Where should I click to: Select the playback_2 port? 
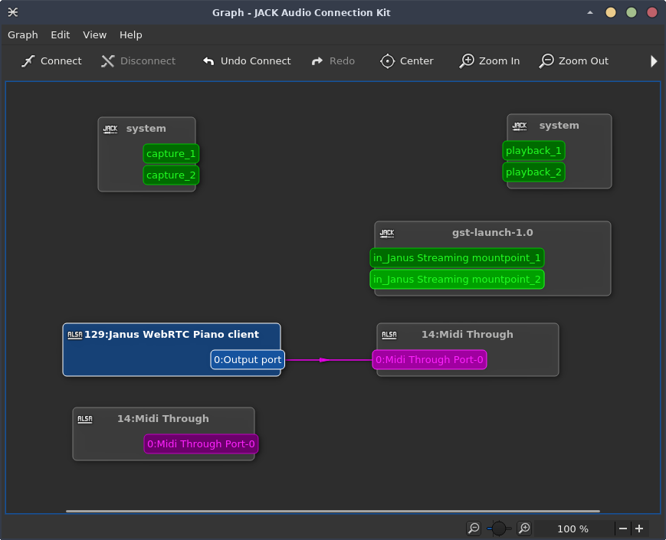[534, 172]
